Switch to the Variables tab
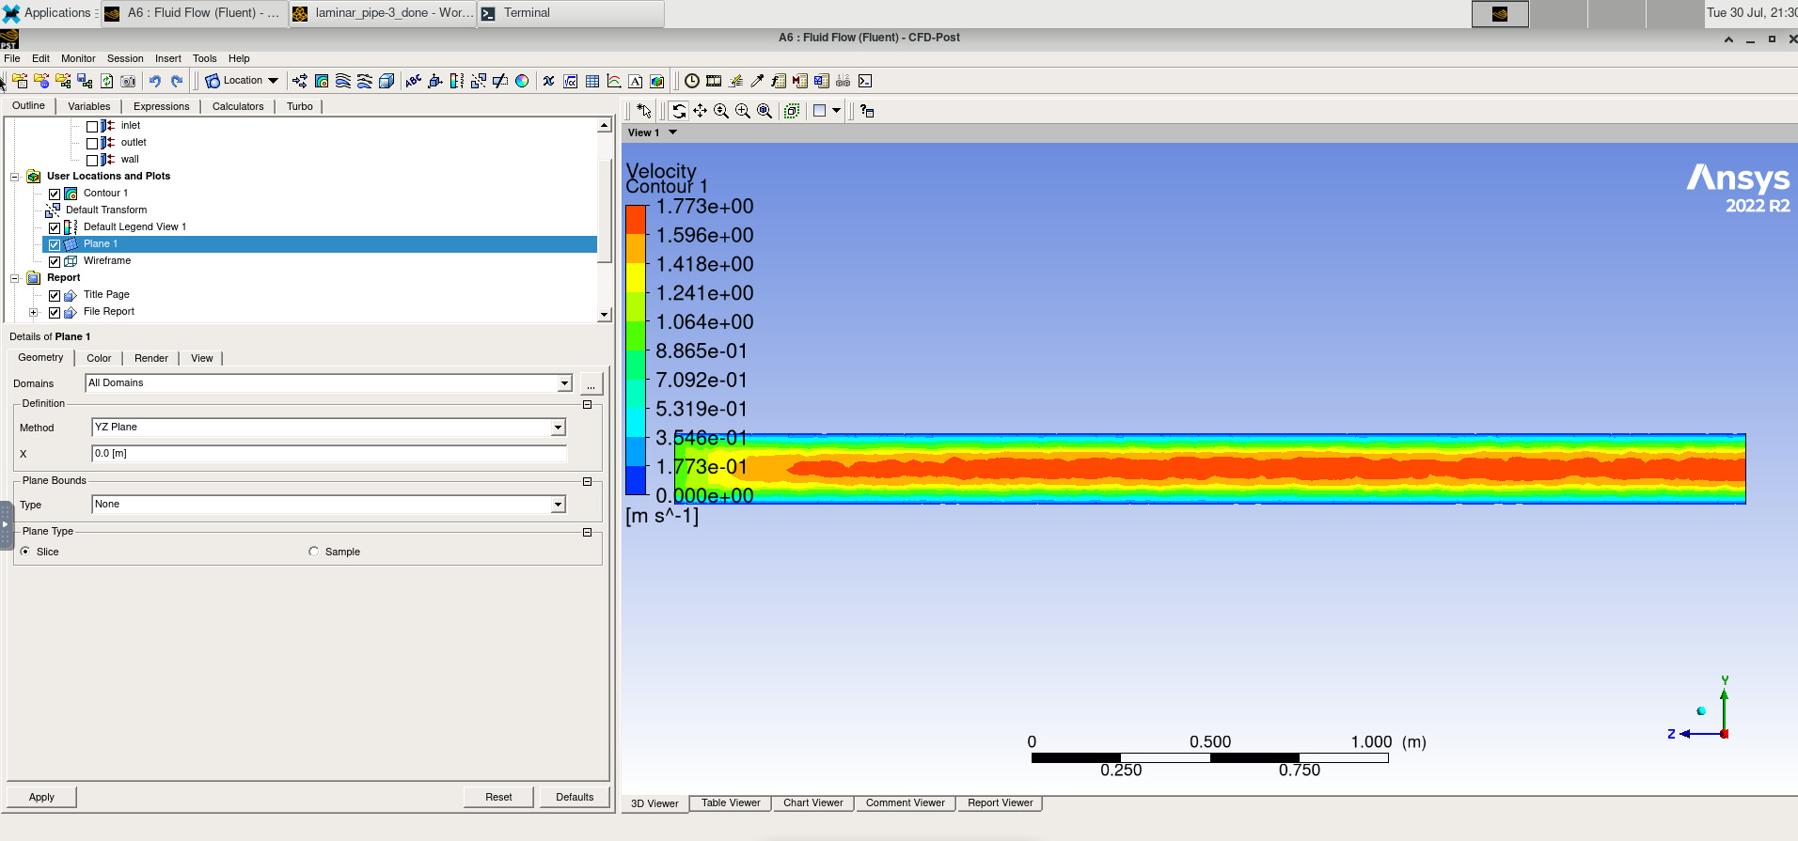1798x841 pixels. 89,106
